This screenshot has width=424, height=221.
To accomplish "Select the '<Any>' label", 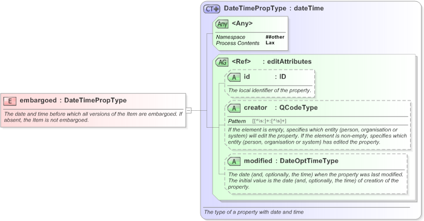I will coord(242,24).
